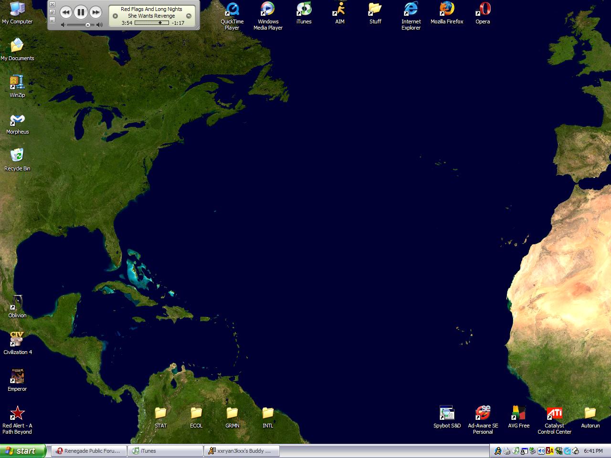Screen dimensions: 611x458
Task: Select the AIM desktop icon
Action: 339,10
